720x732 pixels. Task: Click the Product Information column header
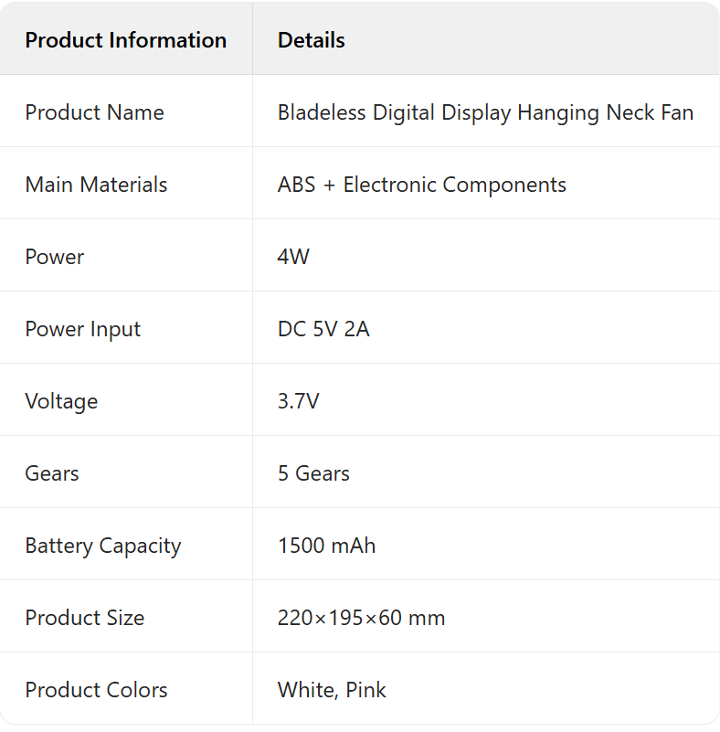(x=125, y=39)
